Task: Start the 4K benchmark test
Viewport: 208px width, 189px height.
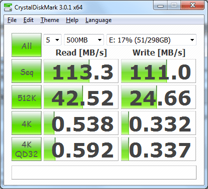Action: click(26, 123)
